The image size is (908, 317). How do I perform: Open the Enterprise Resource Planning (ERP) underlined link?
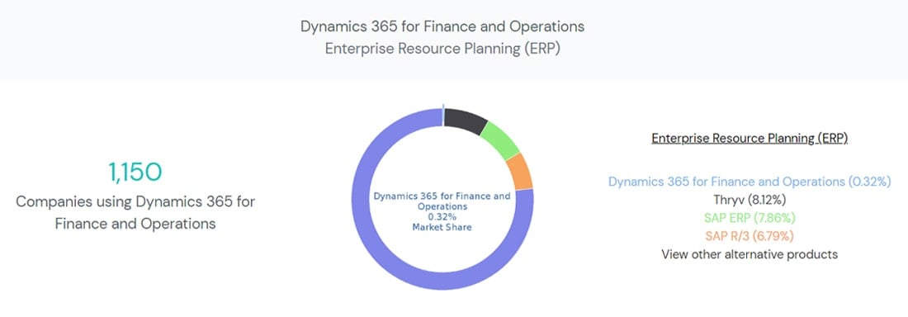[x=750, y=139]
